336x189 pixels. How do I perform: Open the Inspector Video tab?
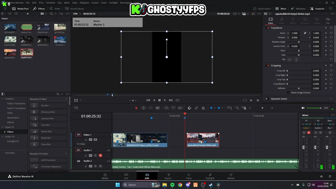270,21
